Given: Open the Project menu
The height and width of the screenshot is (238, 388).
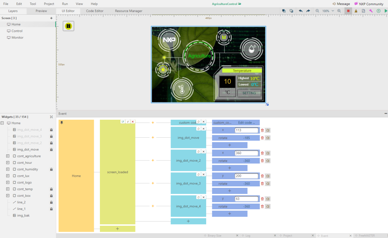Looking at the screenshot, I should (x=49, y=4).
